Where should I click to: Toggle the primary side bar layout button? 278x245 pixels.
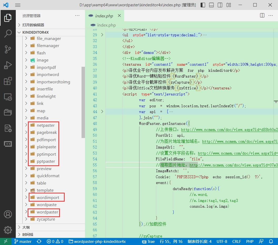pyautogui.click(x=203, y=5)
